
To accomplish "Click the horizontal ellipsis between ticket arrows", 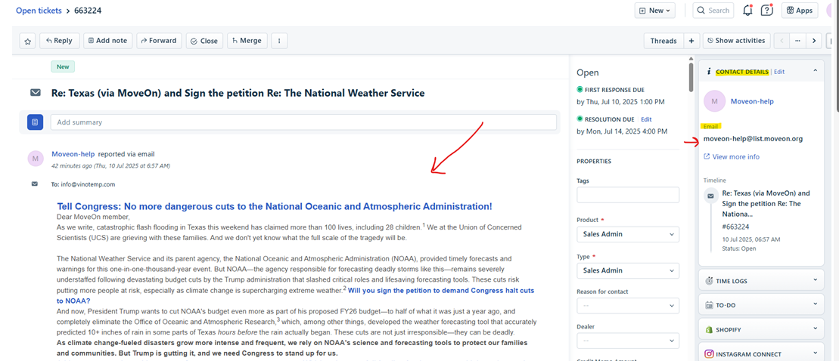I will [798, 41].
